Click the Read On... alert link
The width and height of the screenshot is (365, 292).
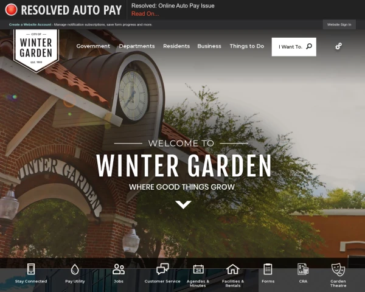(145, 14)
